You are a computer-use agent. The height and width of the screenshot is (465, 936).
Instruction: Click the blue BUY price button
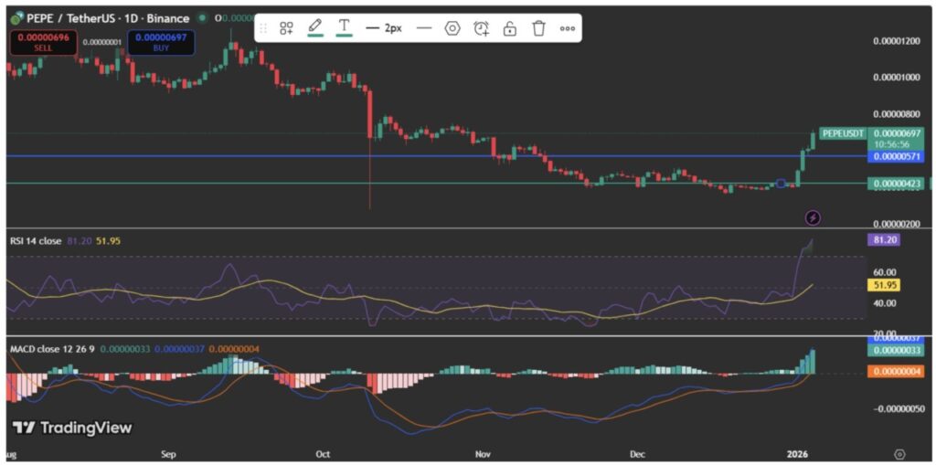pos(161,41)
